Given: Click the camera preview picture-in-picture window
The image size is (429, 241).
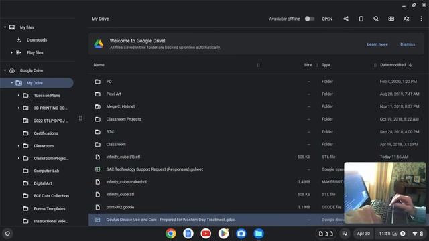Looking at the screenshot, I should [x=385, y=193].
